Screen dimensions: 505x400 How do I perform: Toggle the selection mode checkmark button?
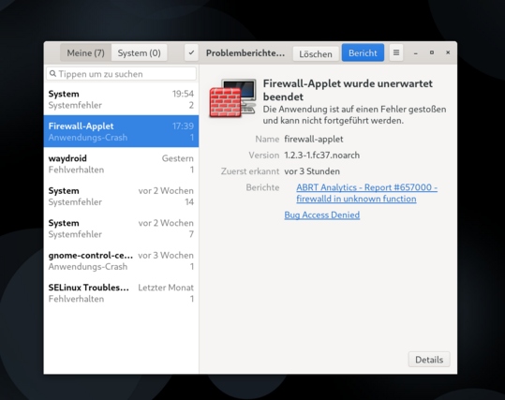tap(191, 52)
